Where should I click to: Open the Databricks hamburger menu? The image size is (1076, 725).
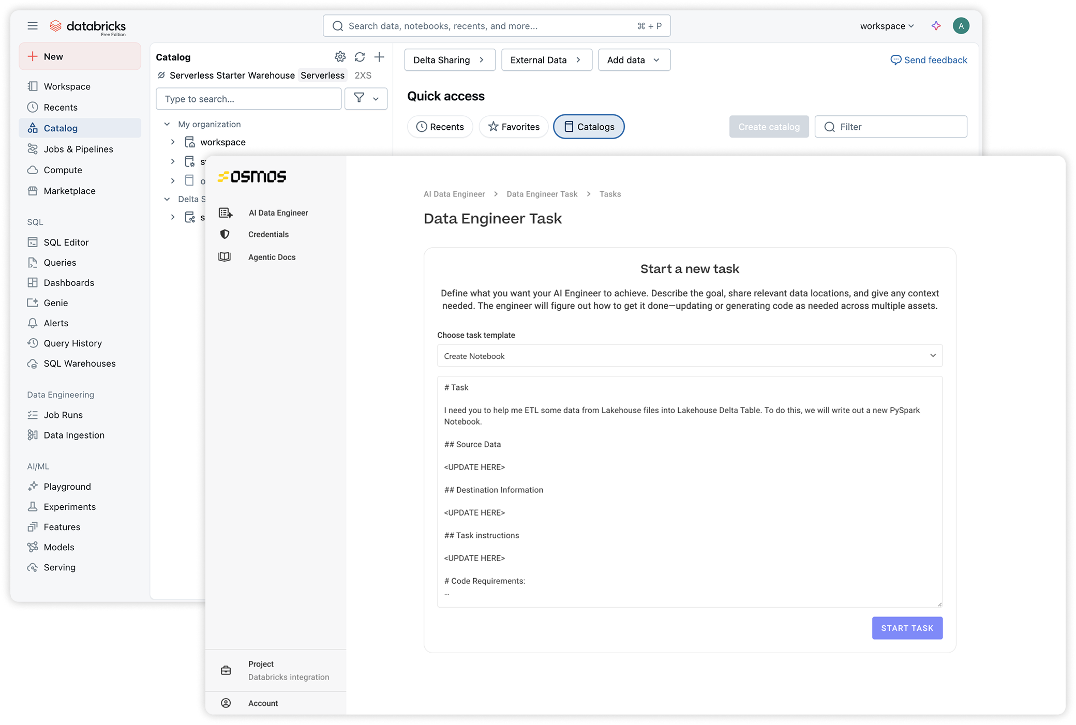pos(33,26)
